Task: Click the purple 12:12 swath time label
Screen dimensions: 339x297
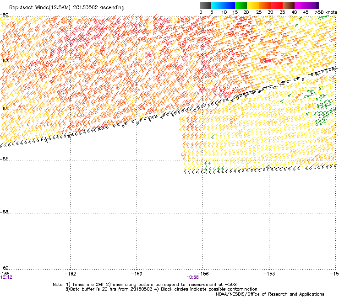Action: tap(6, 277)
